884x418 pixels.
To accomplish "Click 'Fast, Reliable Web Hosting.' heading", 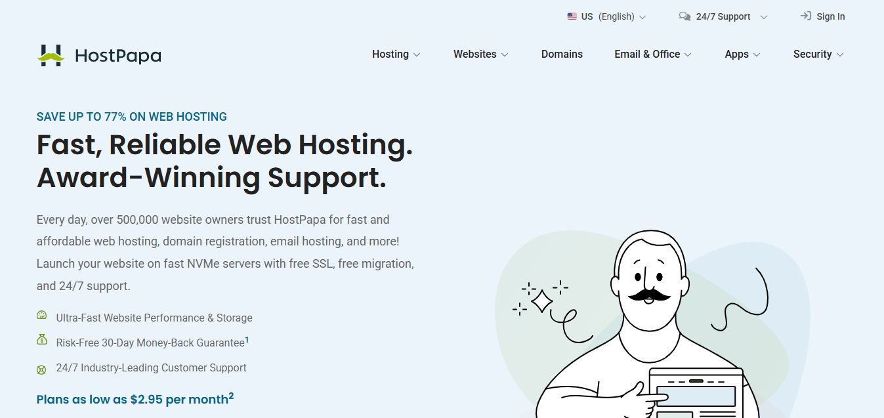I will coord(225,145).
